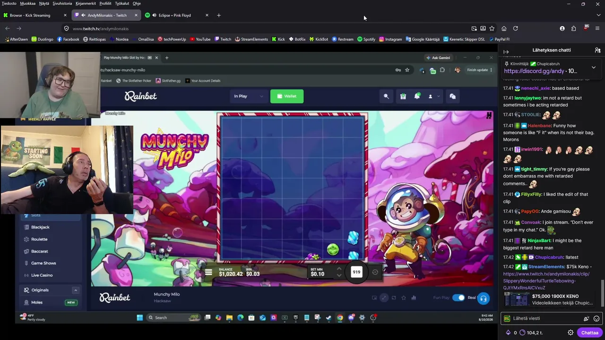Open the Rainbet gift rewards icon
605x340 pixels.
(x=403, y=96)
